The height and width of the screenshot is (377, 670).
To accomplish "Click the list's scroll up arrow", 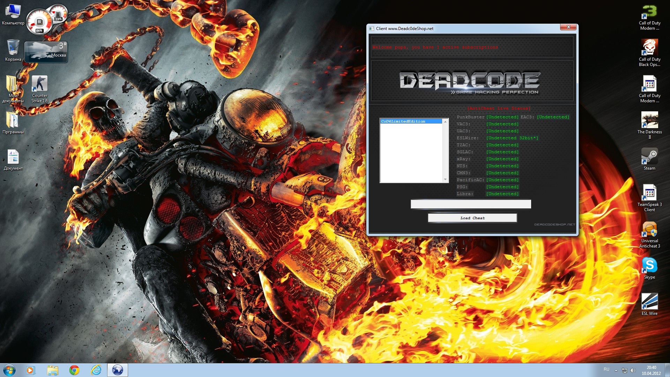I will [445, 121].
